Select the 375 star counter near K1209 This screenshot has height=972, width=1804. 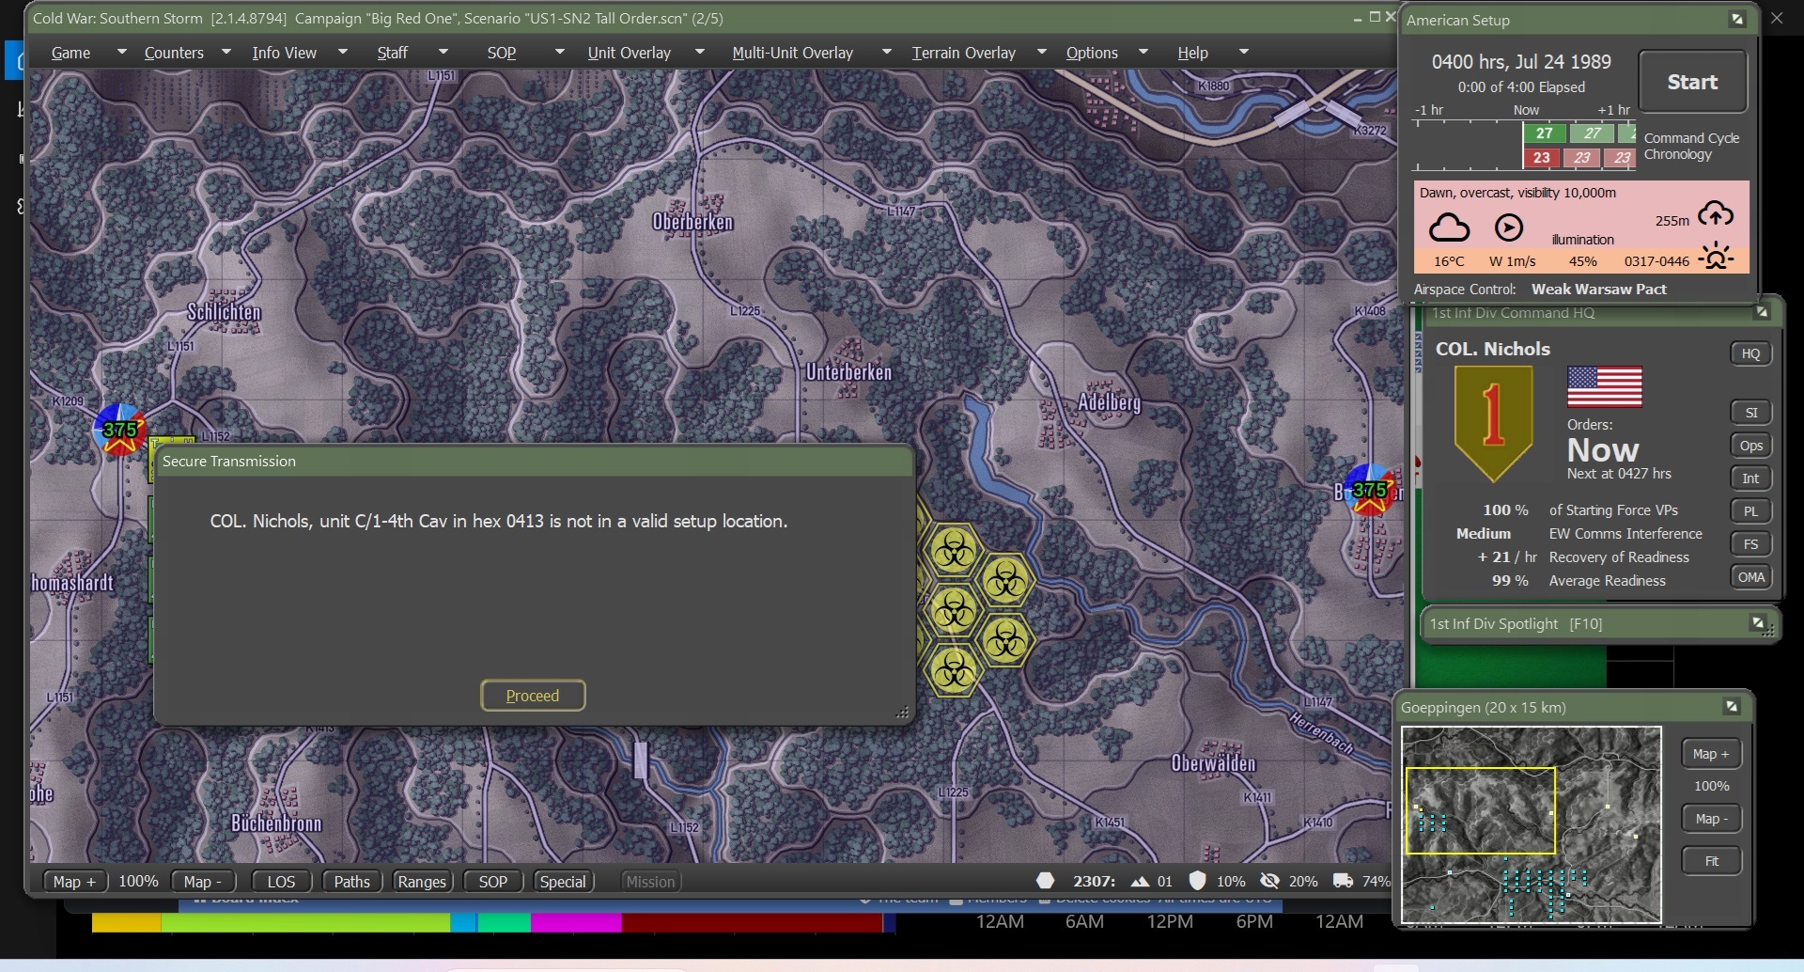[120, 430]
